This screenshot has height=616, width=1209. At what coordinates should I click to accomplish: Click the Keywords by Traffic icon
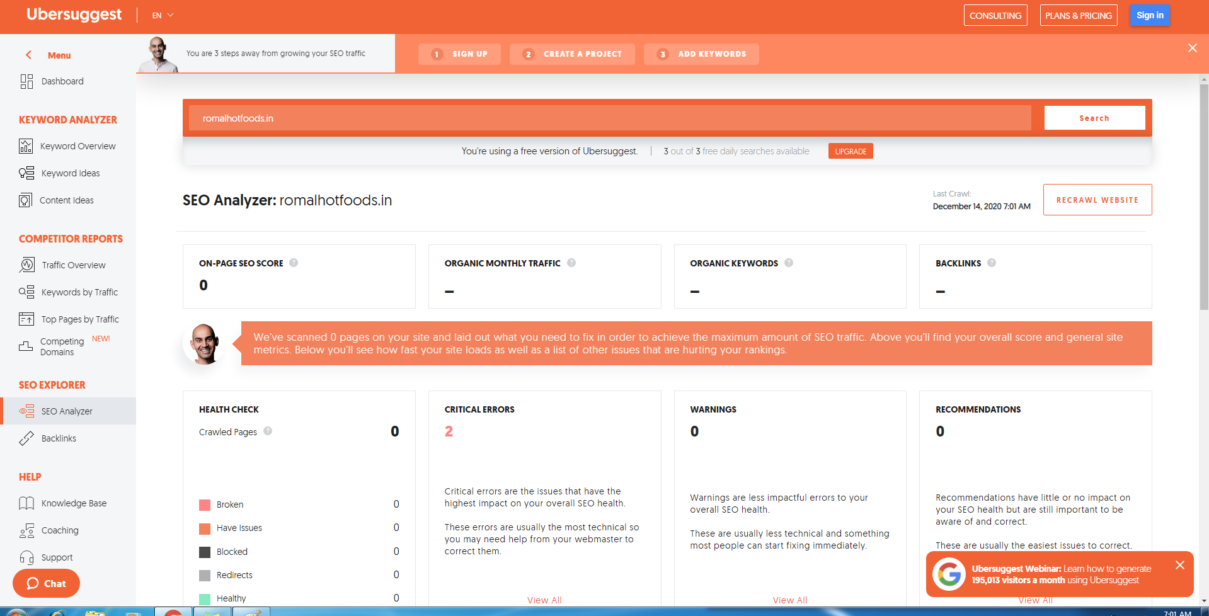point(26,292)
